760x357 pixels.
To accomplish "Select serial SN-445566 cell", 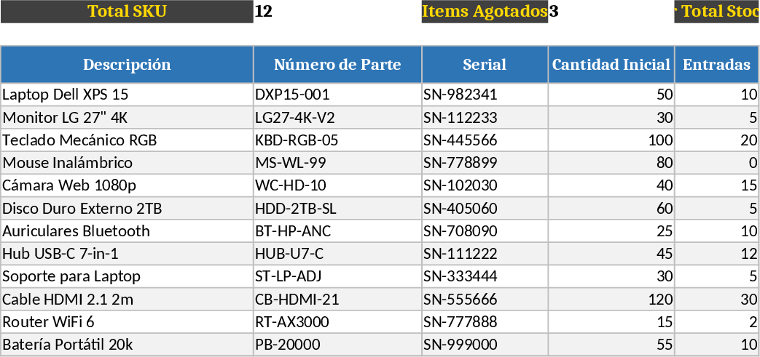I will pos(485,140).
